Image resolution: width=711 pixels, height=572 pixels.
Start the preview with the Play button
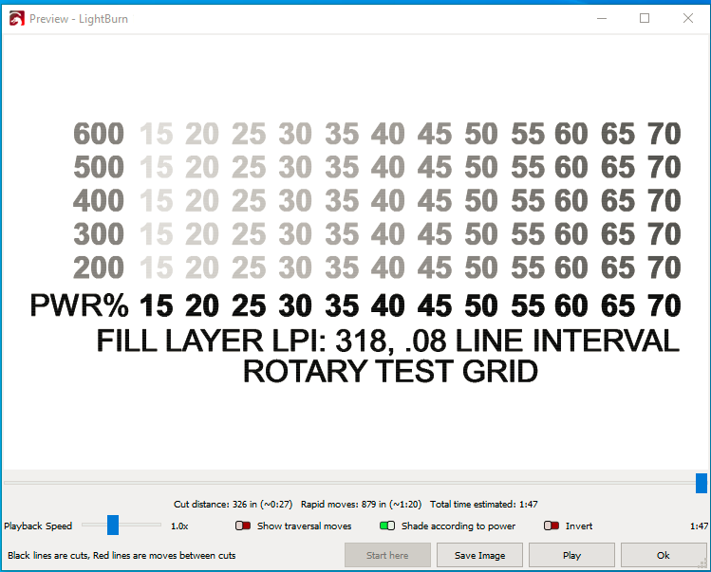571,555
